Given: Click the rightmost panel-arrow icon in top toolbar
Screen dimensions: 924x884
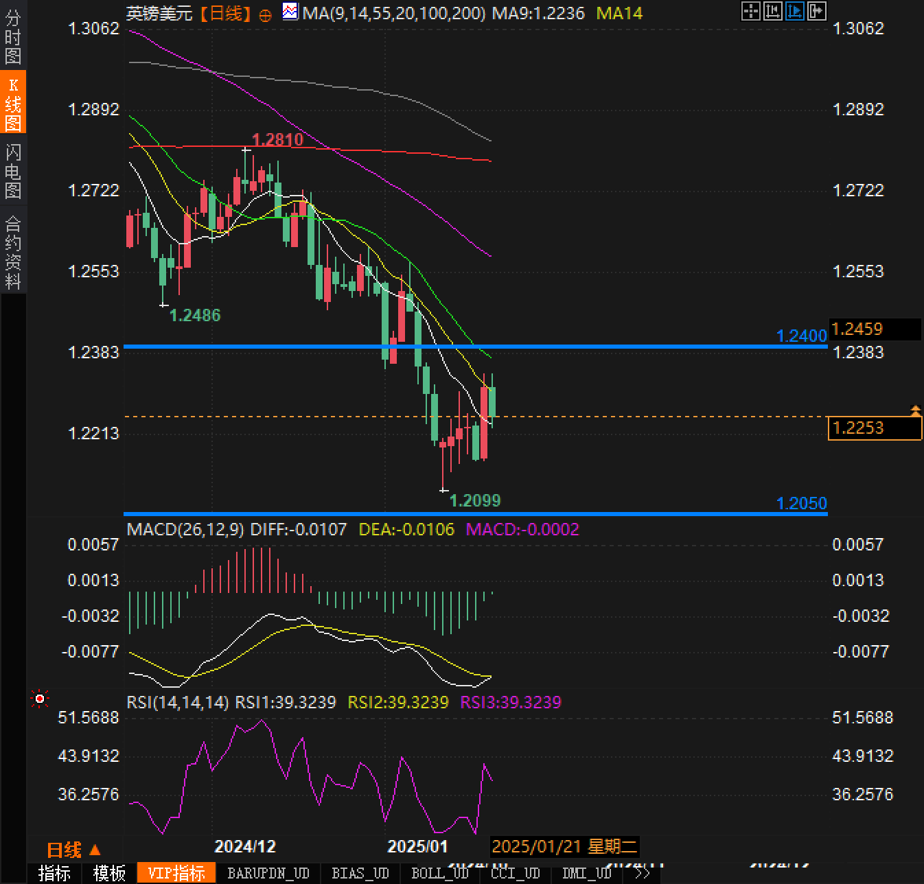Looking at the screenshot, I should [817, 11].
